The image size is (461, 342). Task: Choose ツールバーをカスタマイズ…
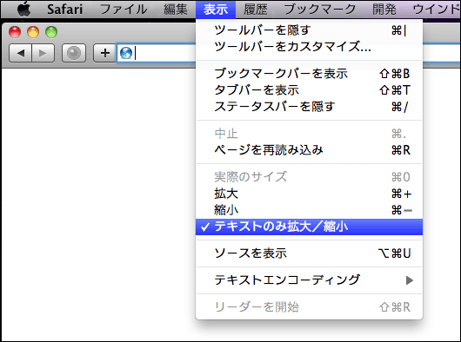click(310, 46)
